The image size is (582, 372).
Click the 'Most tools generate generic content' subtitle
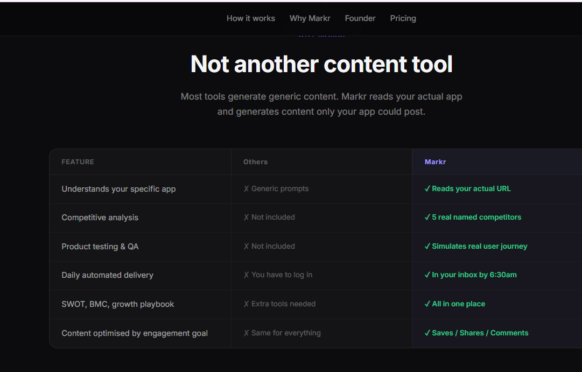click(321, 104)
